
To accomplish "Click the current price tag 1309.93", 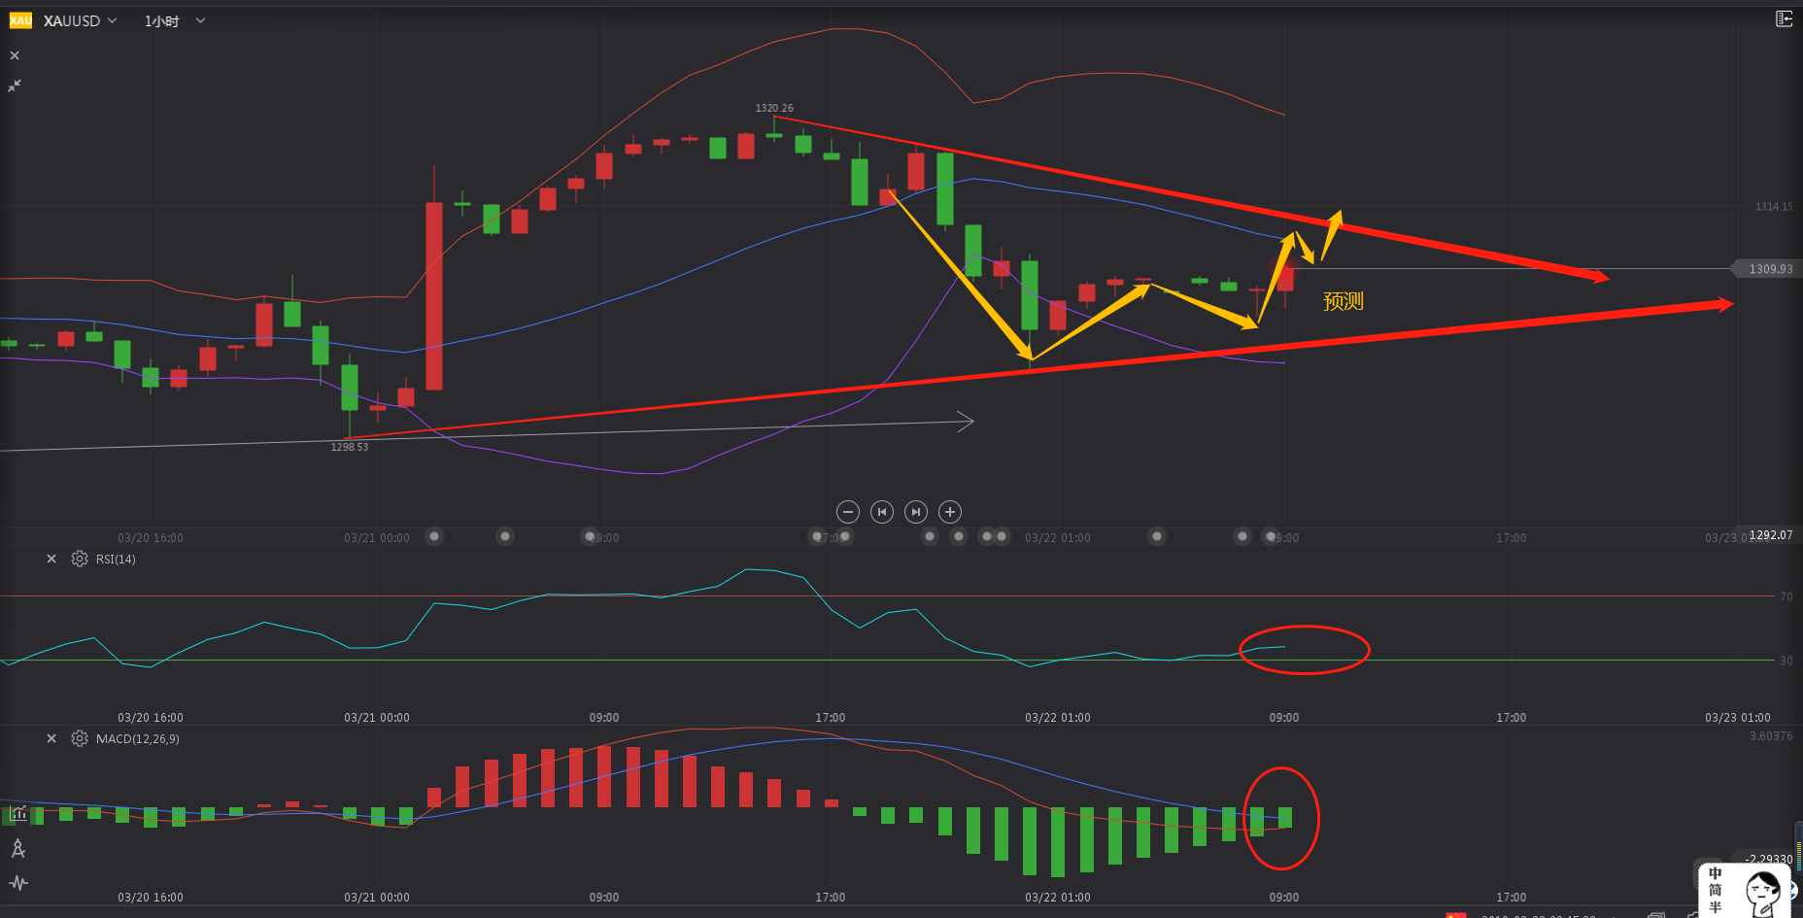I will click(x=1765, y=269).
